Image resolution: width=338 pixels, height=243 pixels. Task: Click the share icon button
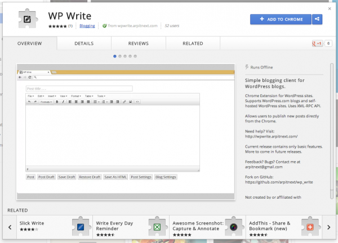[317, 19]
